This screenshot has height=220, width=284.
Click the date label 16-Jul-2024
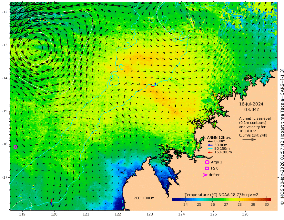[x=251, y=104]
